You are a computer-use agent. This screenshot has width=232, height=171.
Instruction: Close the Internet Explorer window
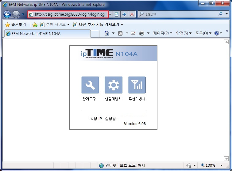[x=222, y=3]
